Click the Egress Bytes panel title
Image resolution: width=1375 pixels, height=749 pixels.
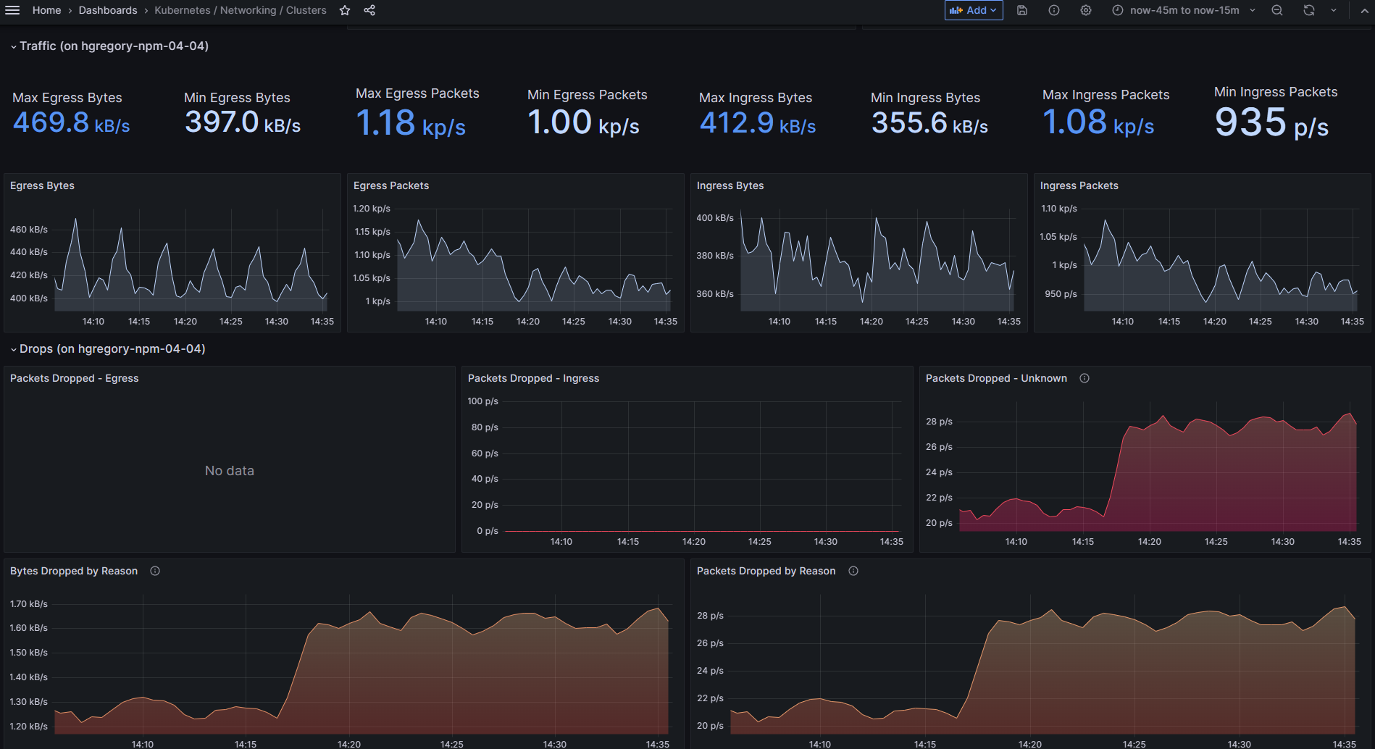pyautogui.click(x=42, y=185)
